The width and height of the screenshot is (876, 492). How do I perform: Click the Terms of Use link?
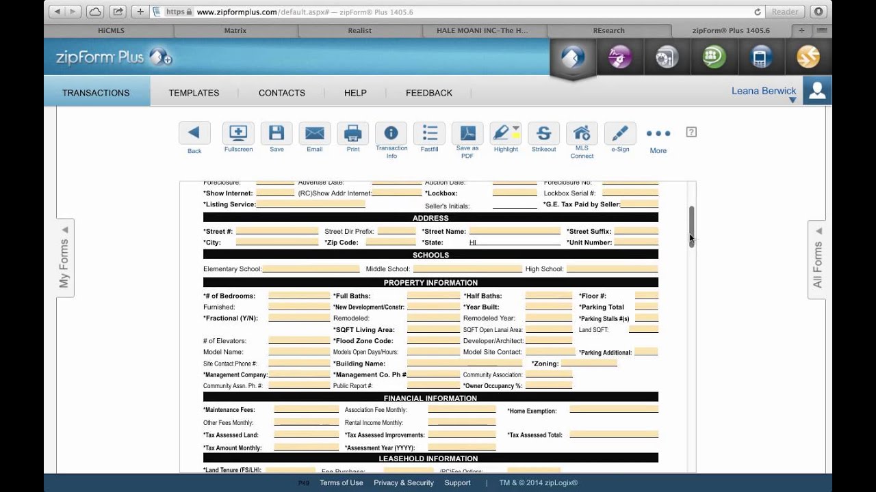coord(342,482)
